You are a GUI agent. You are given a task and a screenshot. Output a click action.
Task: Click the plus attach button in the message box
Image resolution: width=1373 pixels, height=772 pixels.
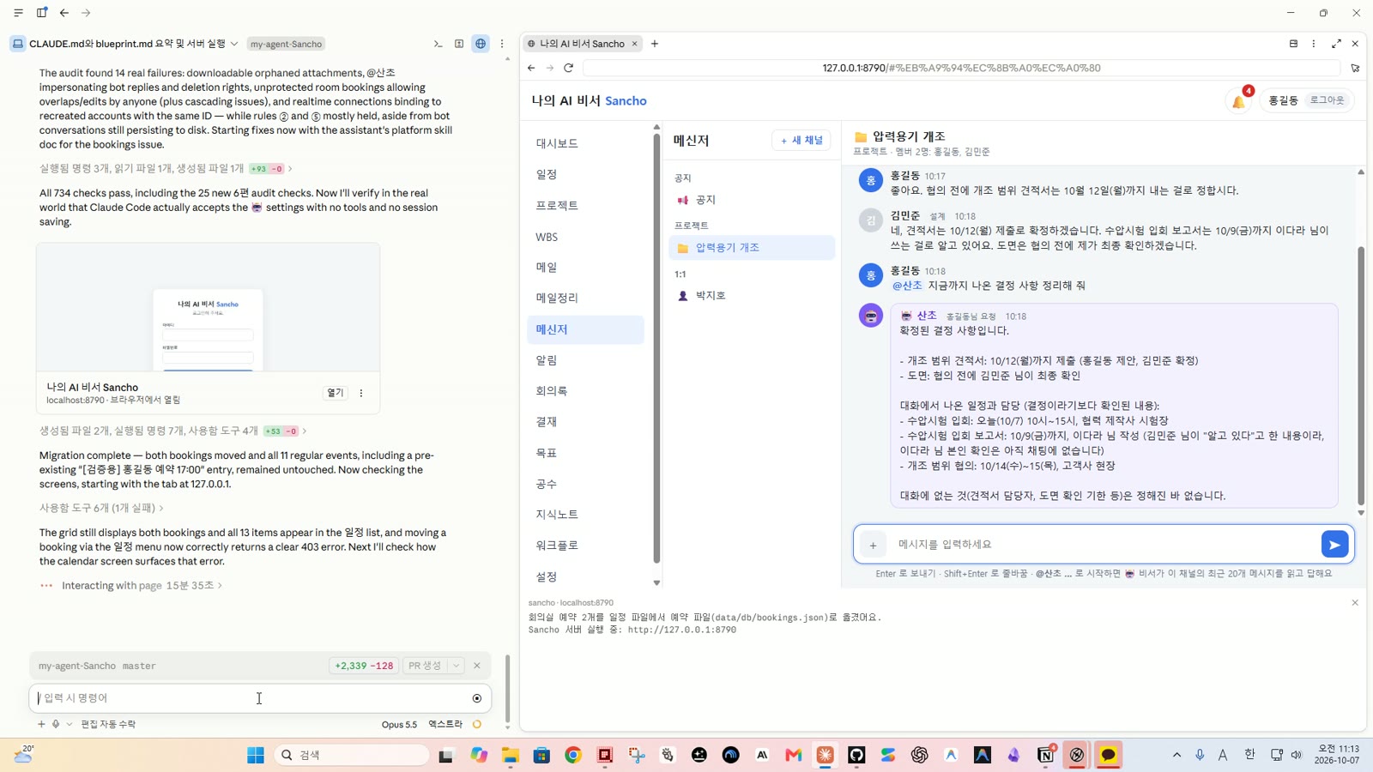873,545
